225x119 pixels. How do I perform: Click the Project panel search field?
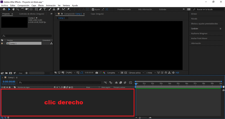coord(26,36)
